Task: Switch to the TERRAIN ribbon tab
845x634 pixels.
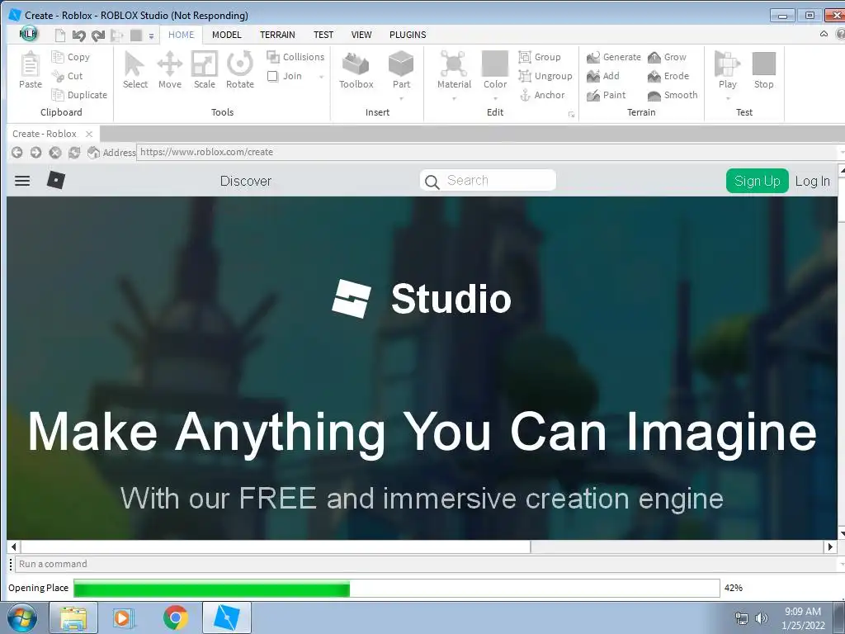Action: 277,35
